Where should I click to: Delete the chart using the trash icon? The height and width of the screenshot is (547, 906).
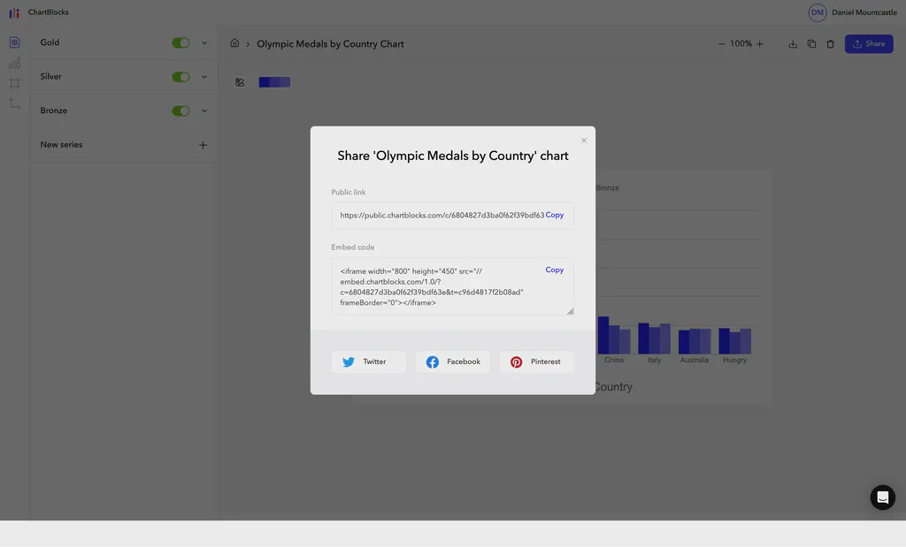point(830,42)
